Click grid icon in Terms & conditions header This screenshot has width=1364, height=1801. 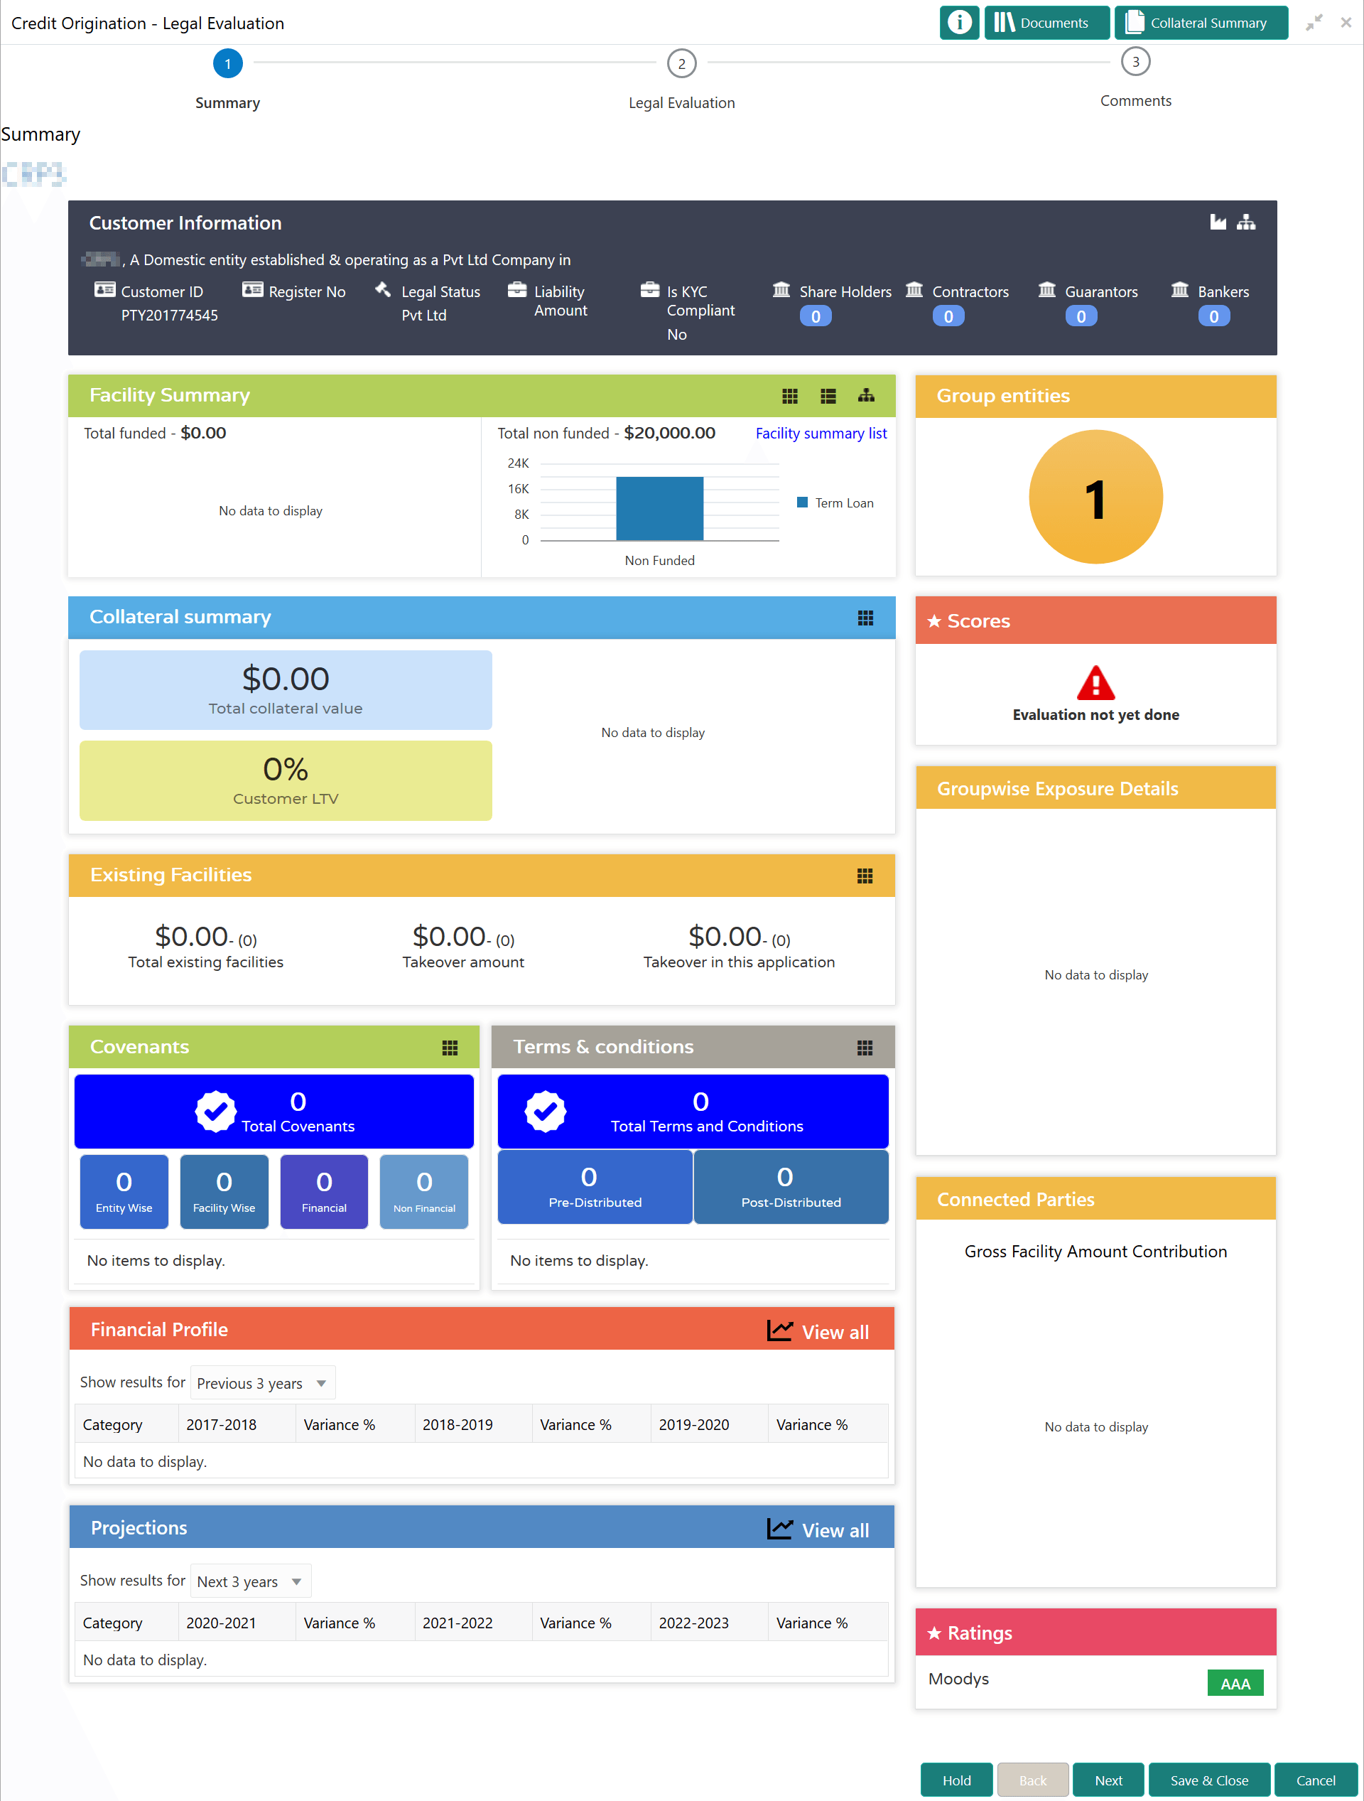tap(865, 1048)
